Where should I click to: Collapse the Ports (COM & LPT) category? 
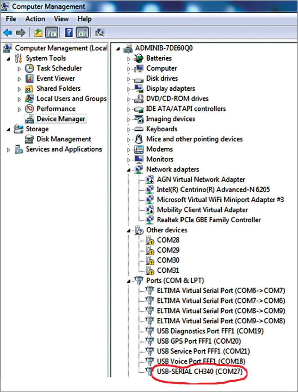point(129,281)
